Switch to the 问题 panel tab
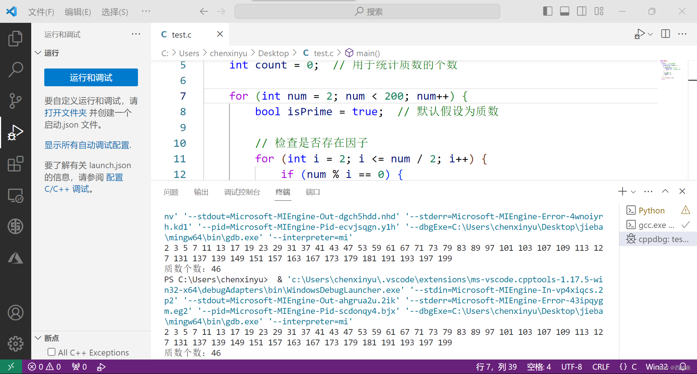Screen dimensions: 697x374 pyautogui.click(x=171, y=192)
